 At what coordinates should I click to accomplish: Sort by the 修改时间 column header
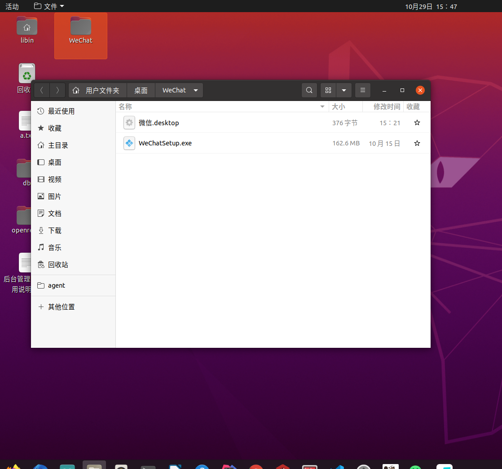[383, 106]
